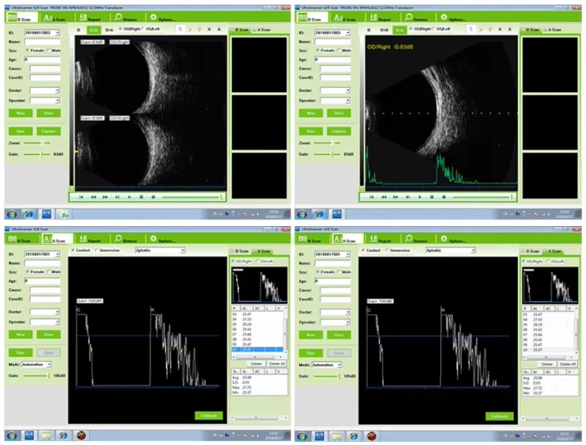The width and height of the screenshot is (586, 445).
Task: Open Windows Start orb under B+A window
Action: [302, 214]
